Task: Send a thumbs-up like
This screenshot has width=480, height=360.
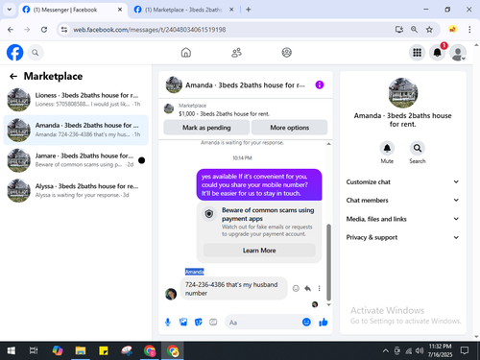Action: pyautogui.click(x=324, y=322)
